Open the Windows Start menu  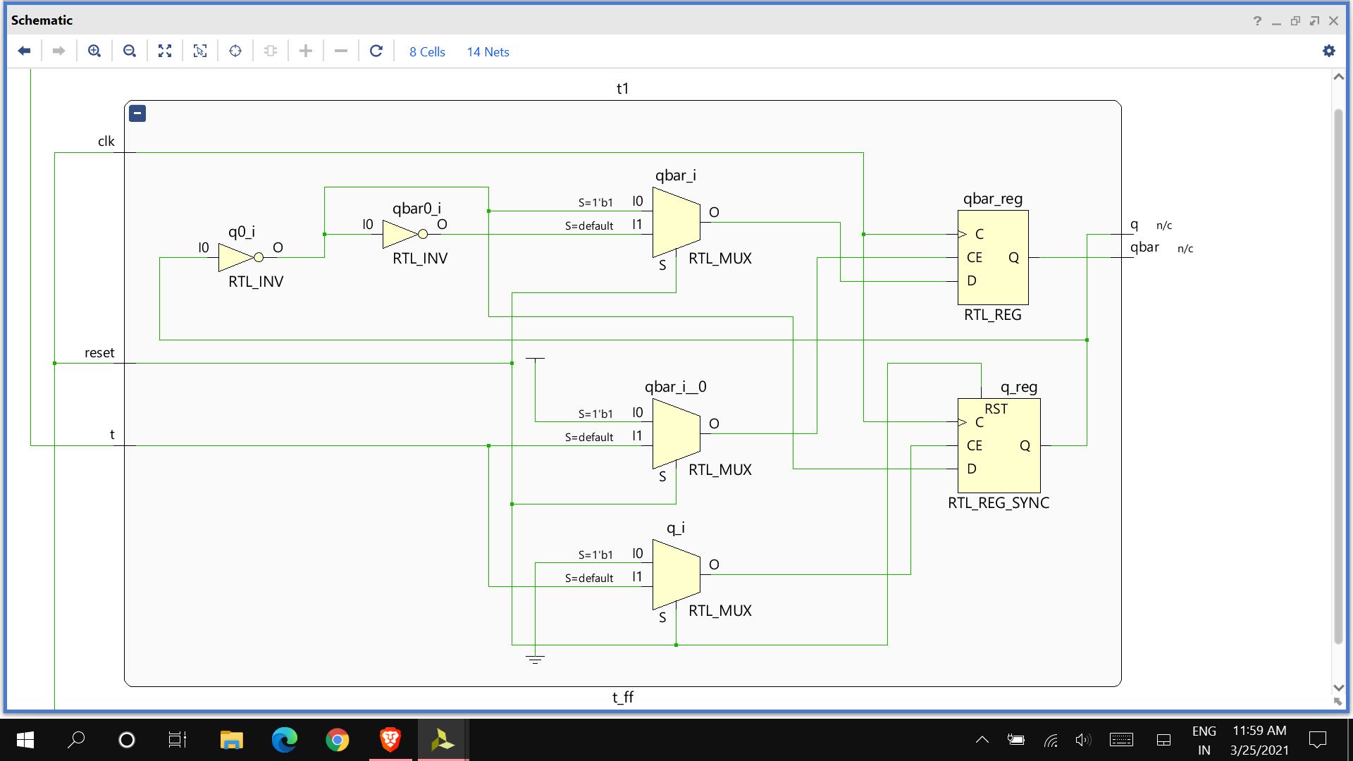point(25,740)
